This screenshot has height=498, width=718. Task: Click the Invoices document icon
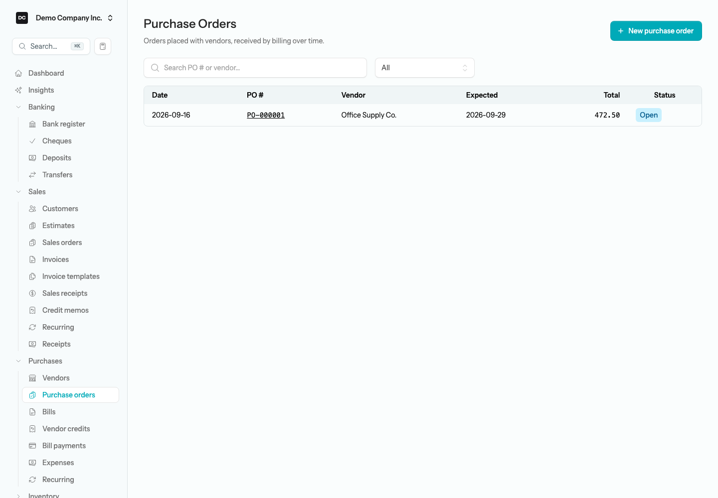[32, 259]
